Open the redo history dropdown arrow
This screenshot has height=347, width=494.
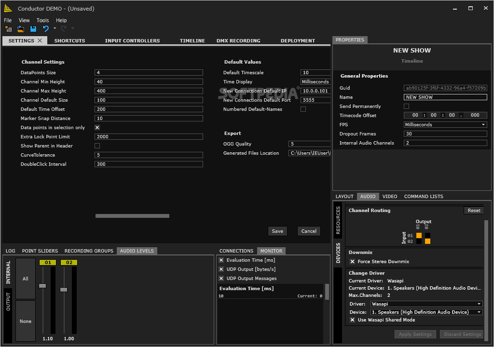point(72,28)
